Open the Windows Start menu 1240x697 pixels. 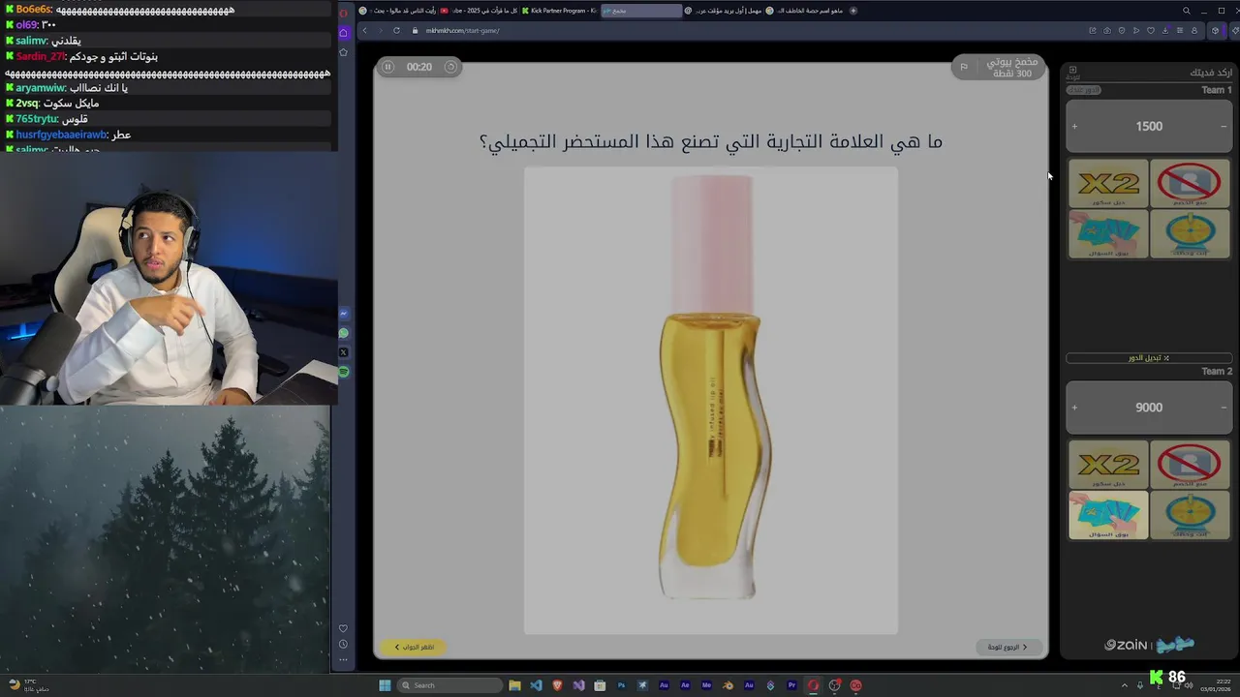385,685
